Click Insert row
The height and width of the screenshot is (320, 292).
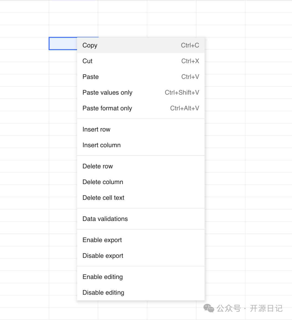97,129
